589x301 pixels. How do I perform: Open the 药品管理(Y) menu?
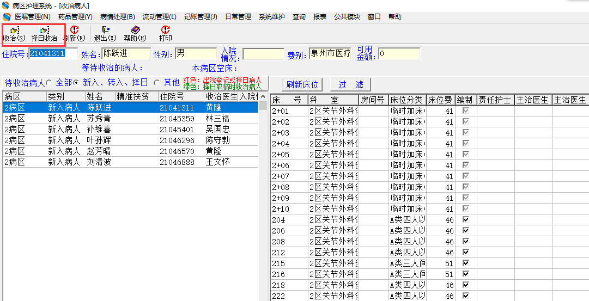coord(75,17)
